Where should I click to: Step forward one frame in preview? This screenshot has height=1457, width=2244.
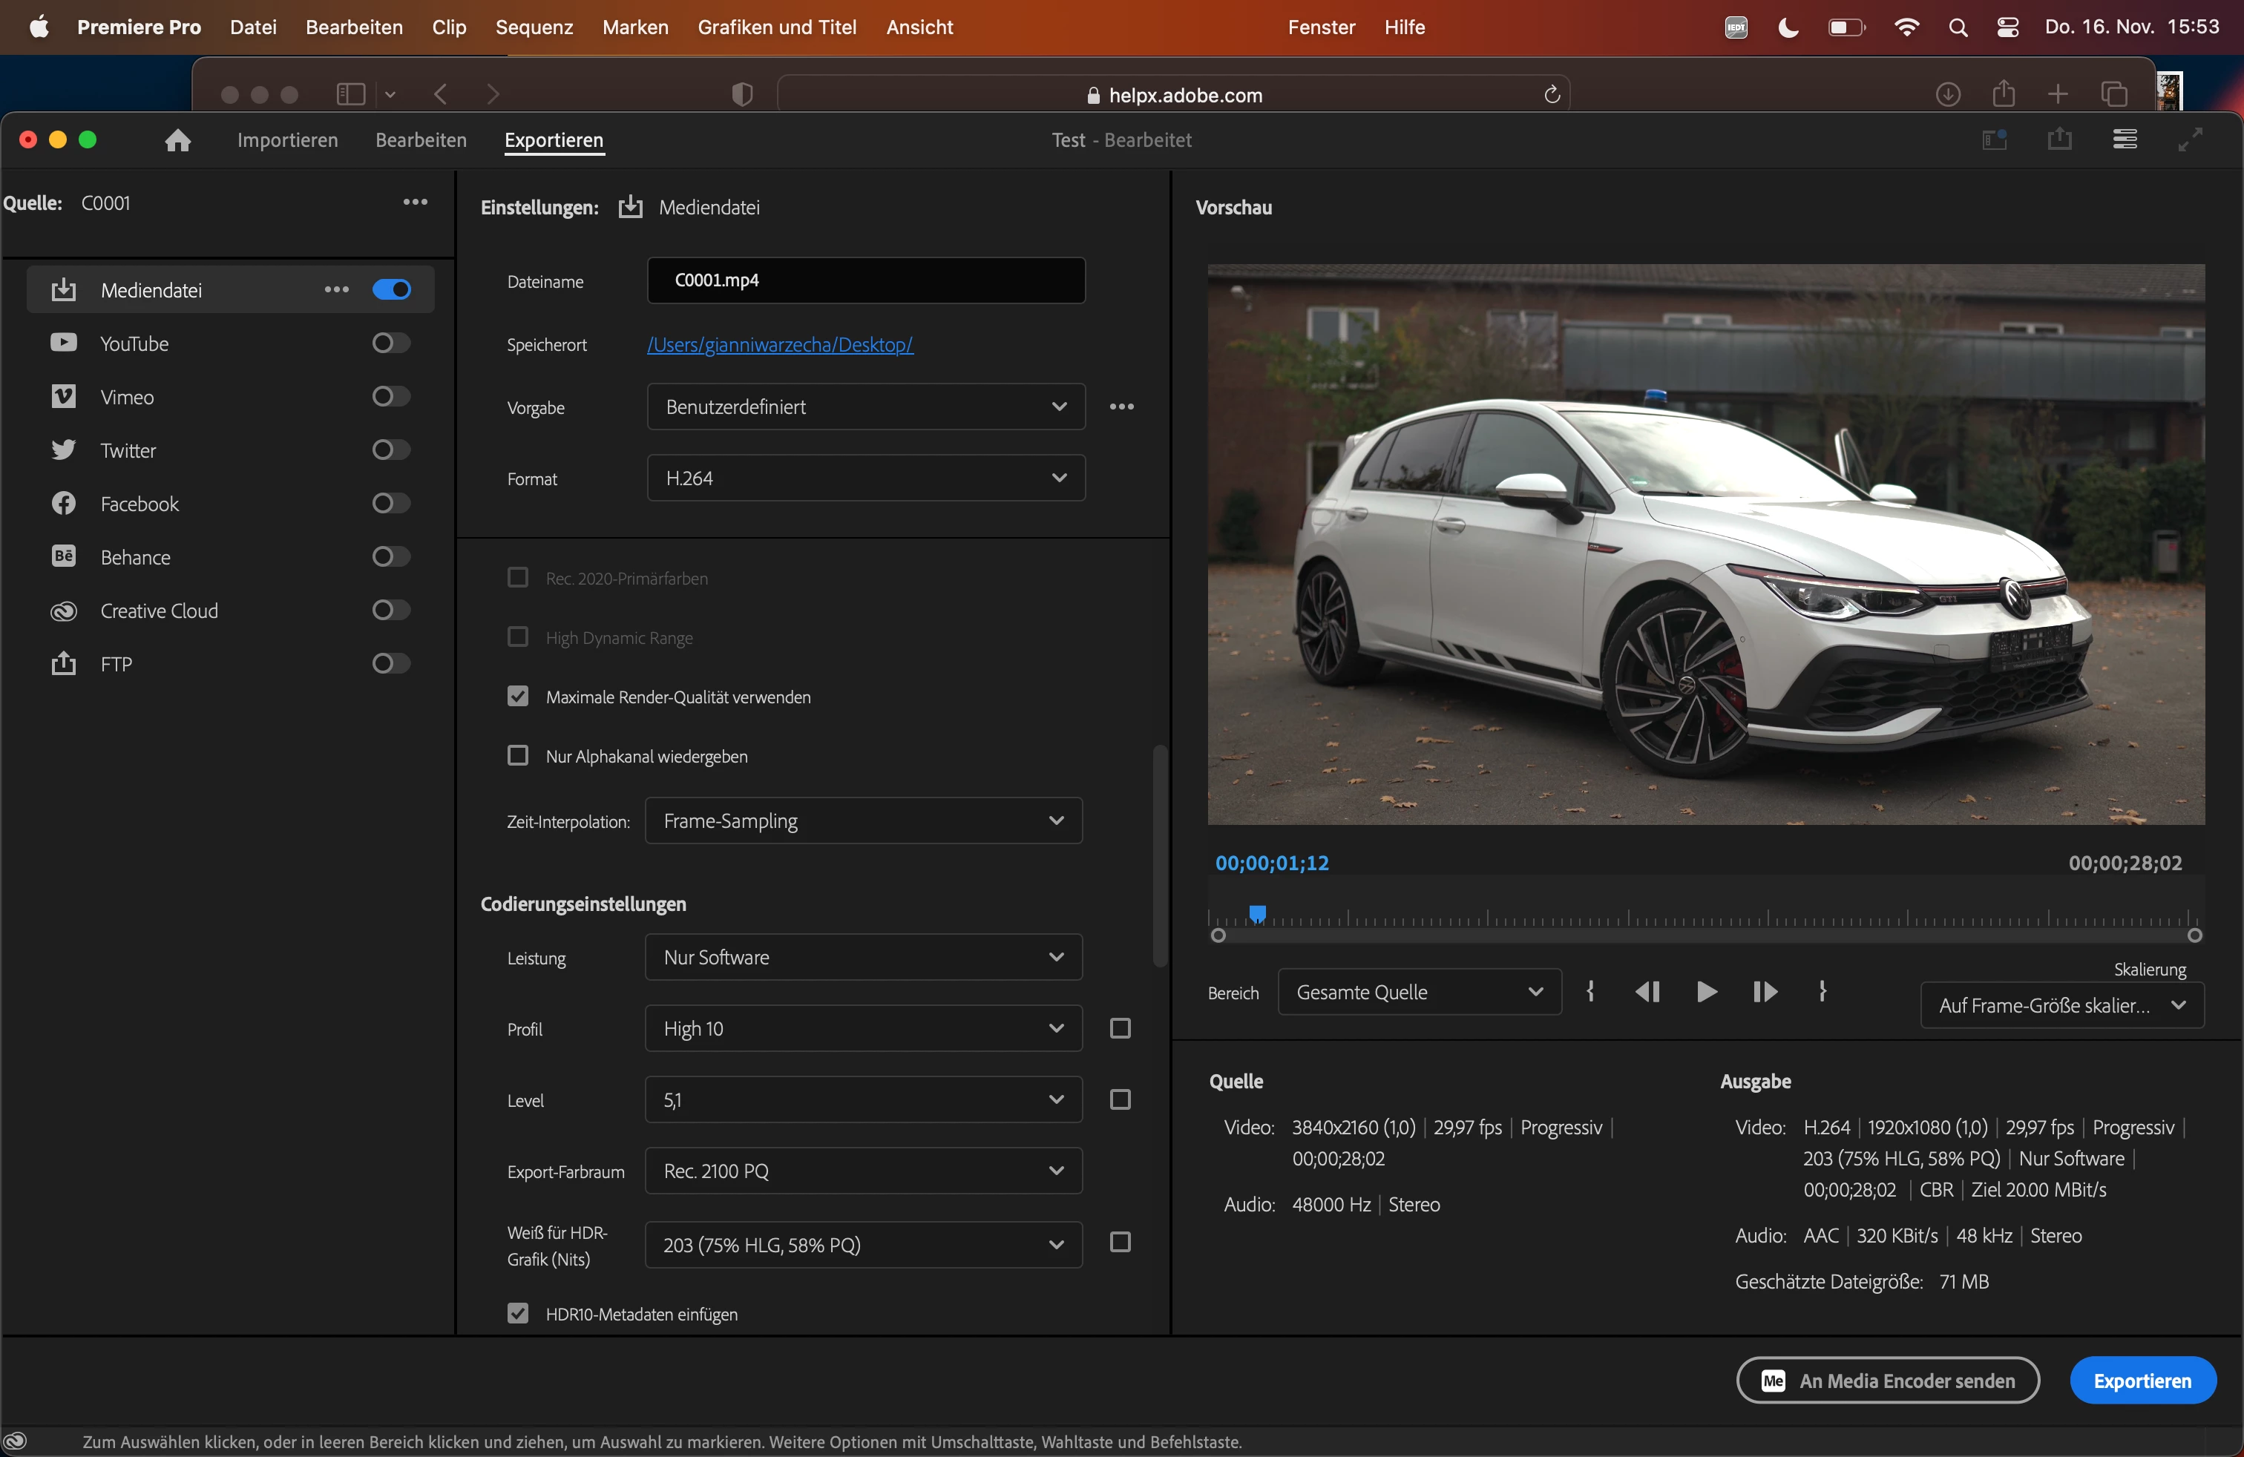point(1764,991)
